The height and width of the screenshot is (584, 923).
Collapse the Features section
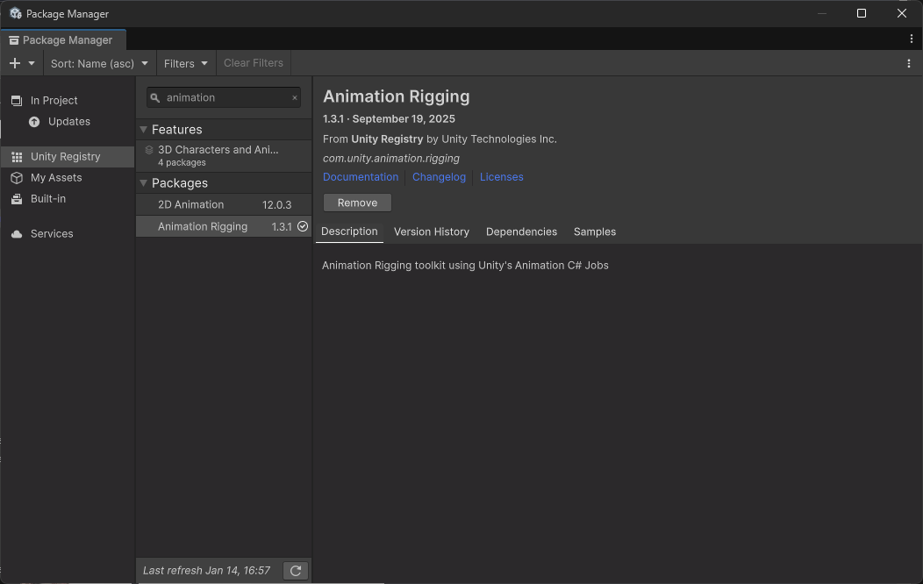(x=143, y=130)
